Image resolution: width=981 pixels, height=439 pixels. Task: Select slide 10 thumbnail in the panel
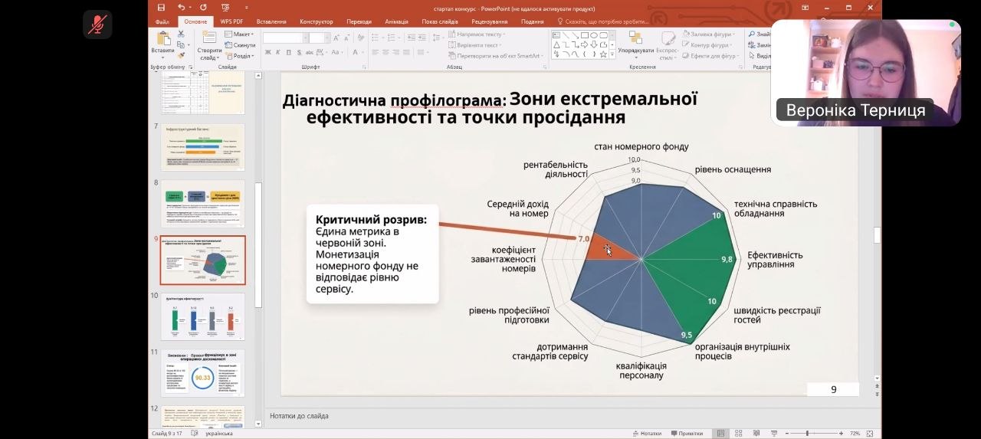point(203,316)
